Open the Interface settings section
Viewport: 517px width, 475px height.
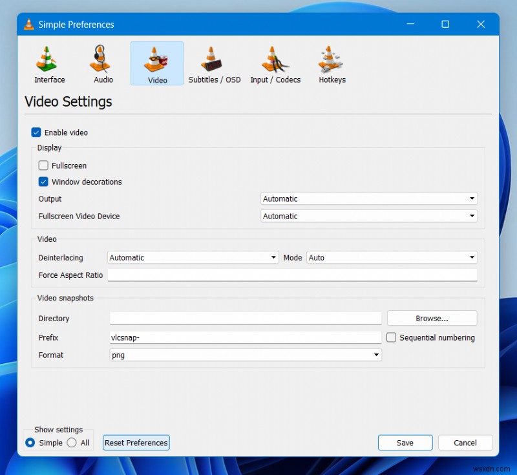coord(49,63)
